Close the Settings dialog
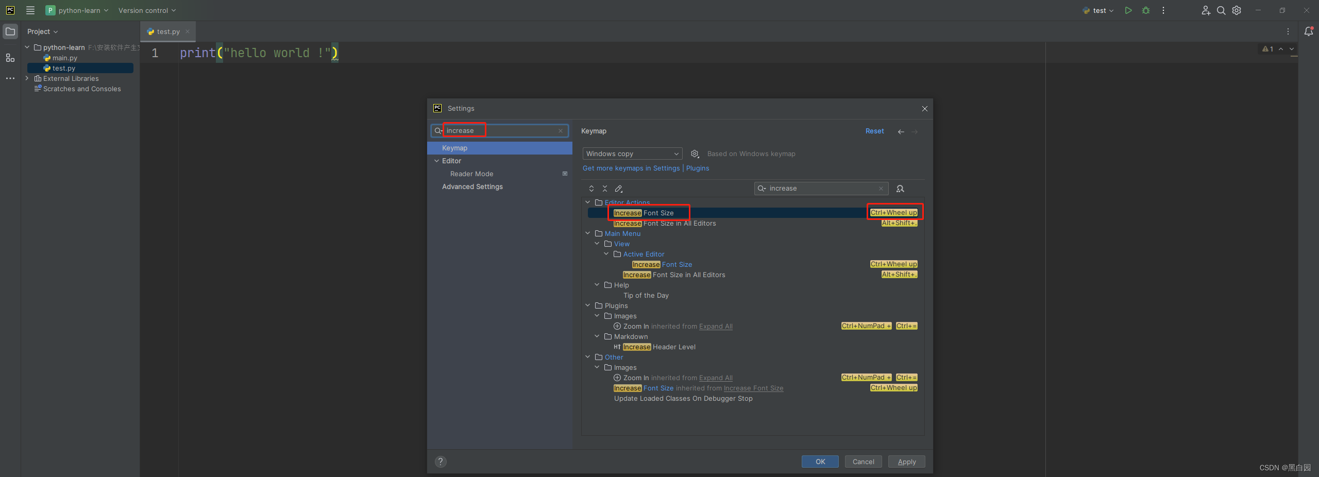 pyautogui.click(x=925, y=109)
